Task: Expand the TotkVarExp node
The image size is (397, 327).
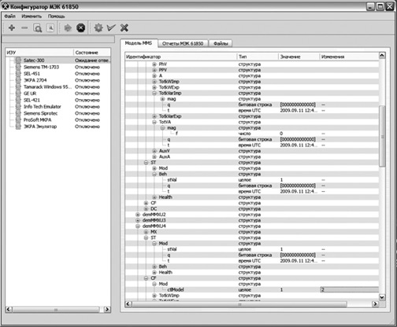Action: coord(154,116)
